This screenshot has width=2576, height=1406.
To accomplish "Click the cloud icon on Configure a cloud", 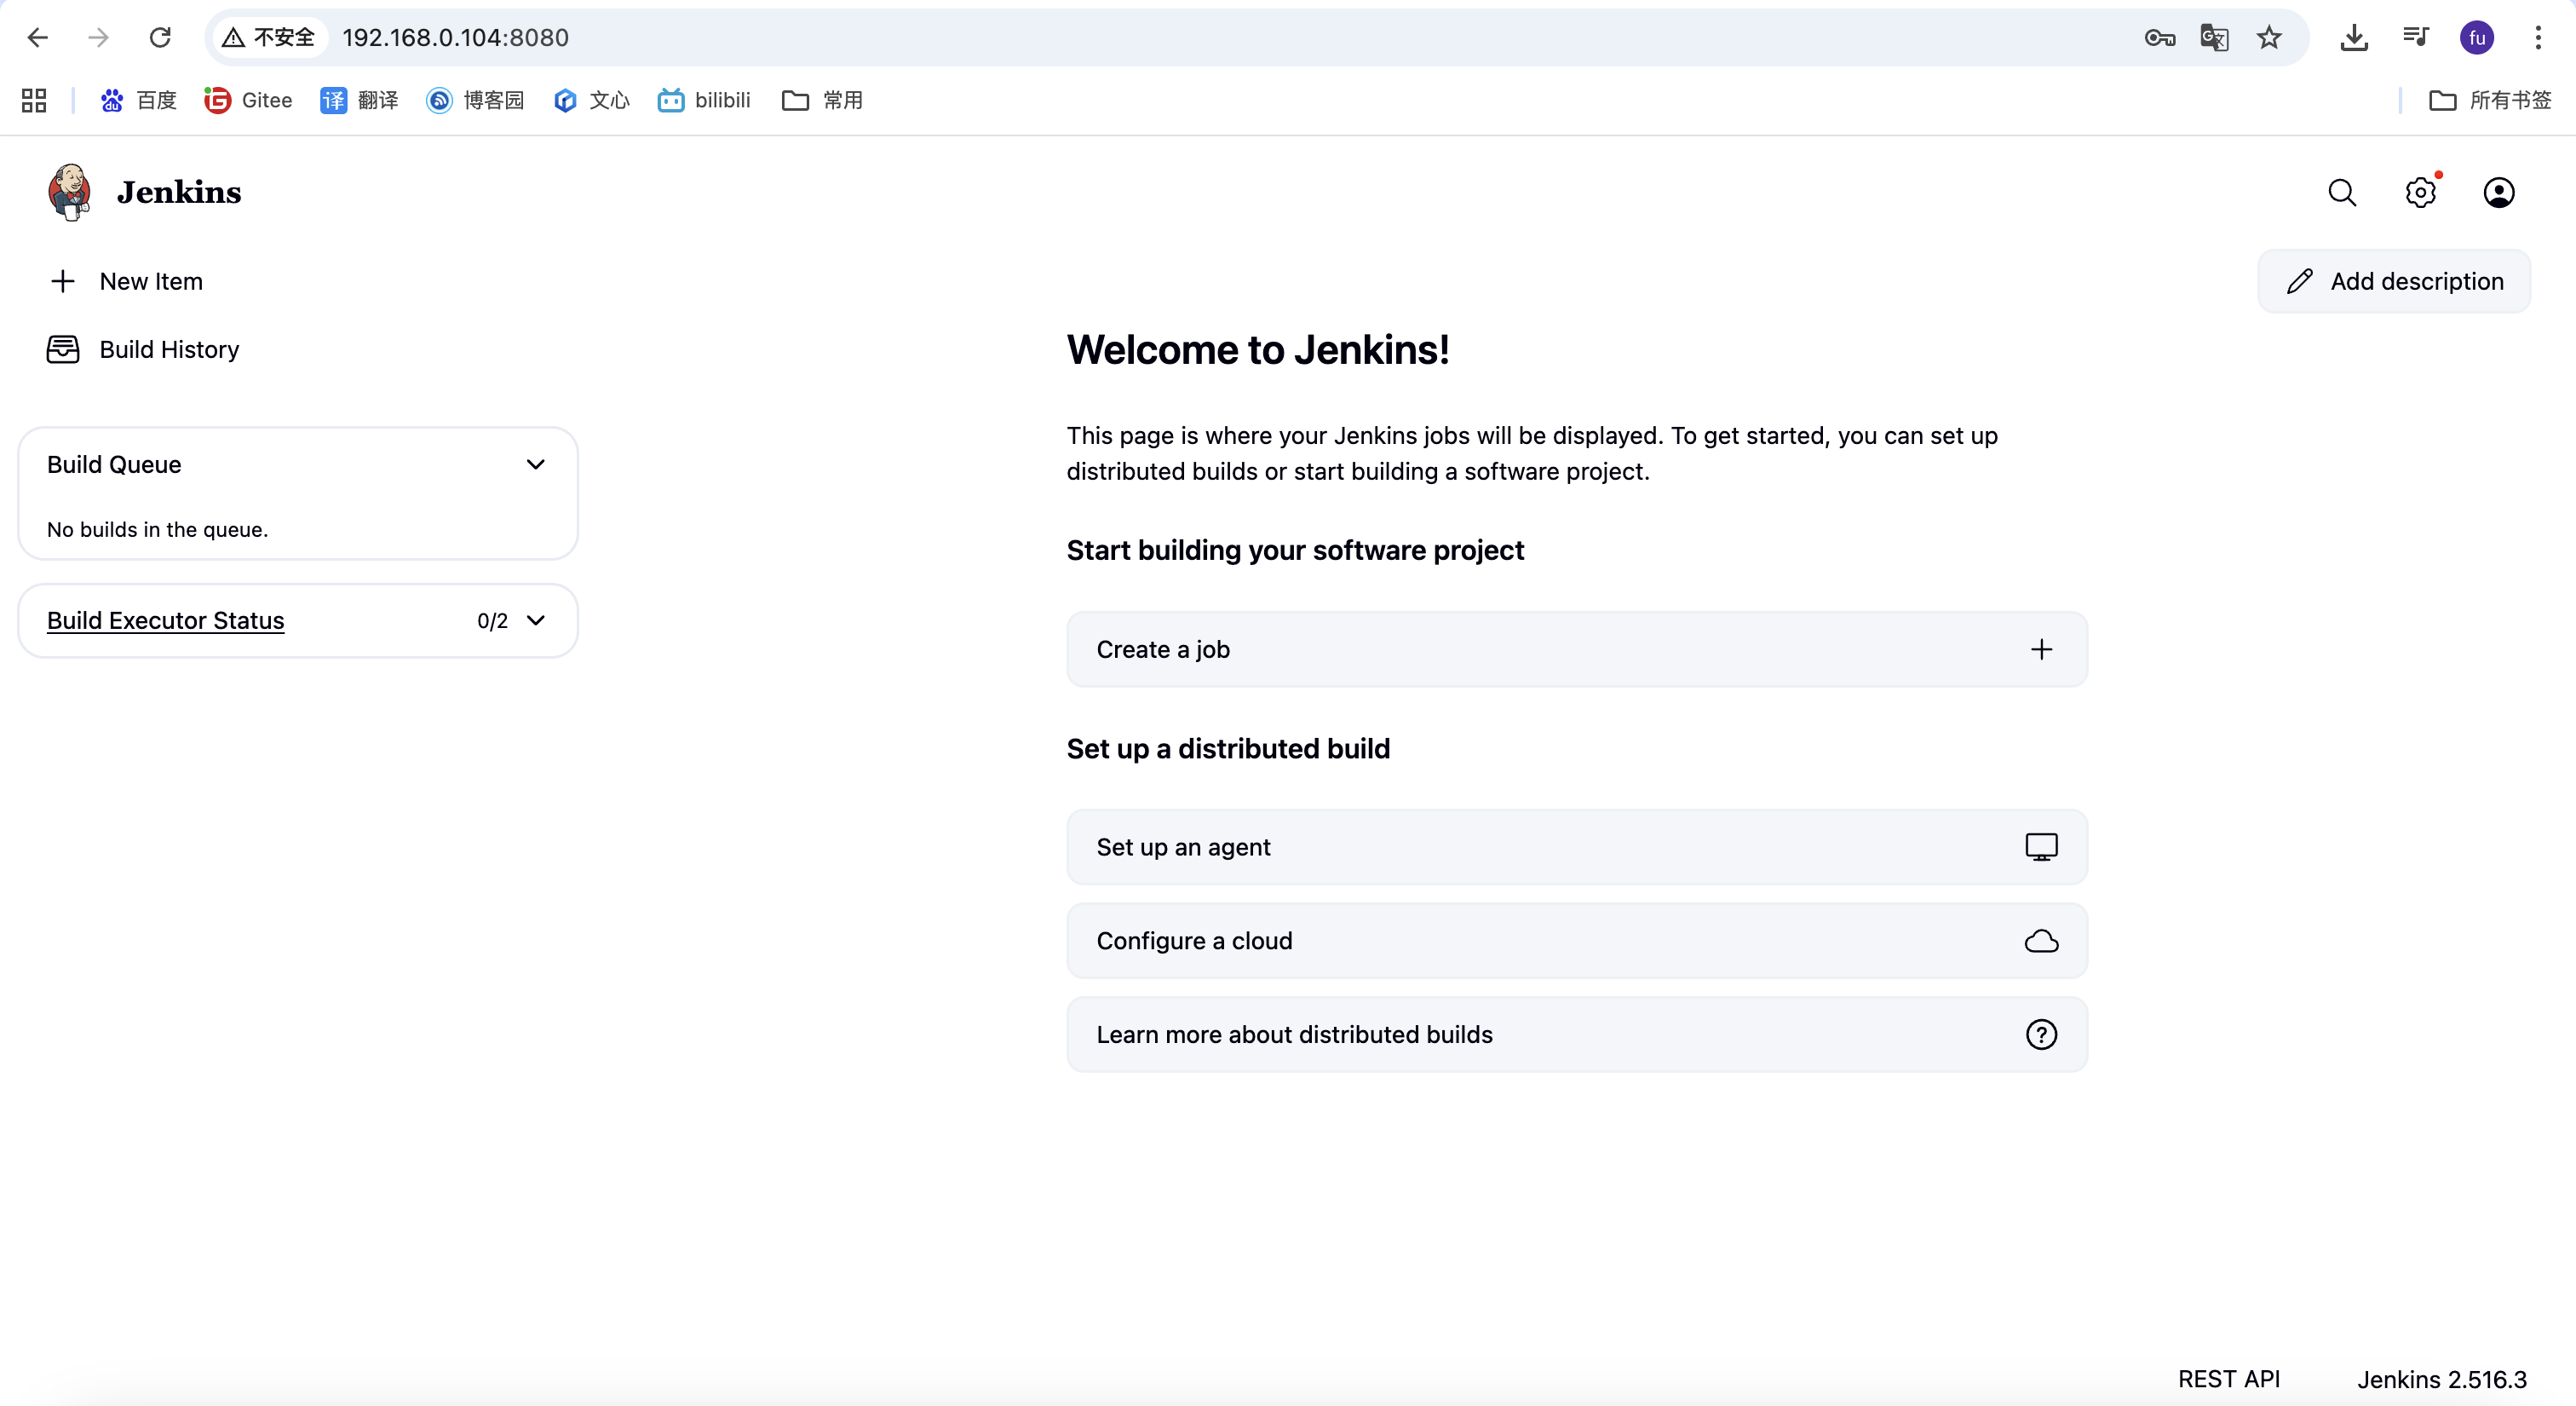I will [x=2040, y=940].
